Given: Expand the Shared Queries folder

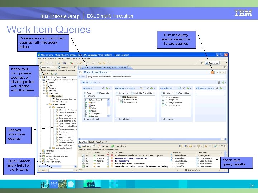Looking at the screenshot, I should coord(47,104).
